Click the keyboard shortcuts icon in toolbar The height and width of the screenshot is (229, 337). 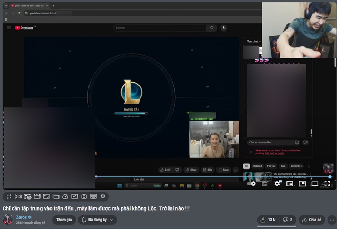pyautogui.click(x=93, y=196)
